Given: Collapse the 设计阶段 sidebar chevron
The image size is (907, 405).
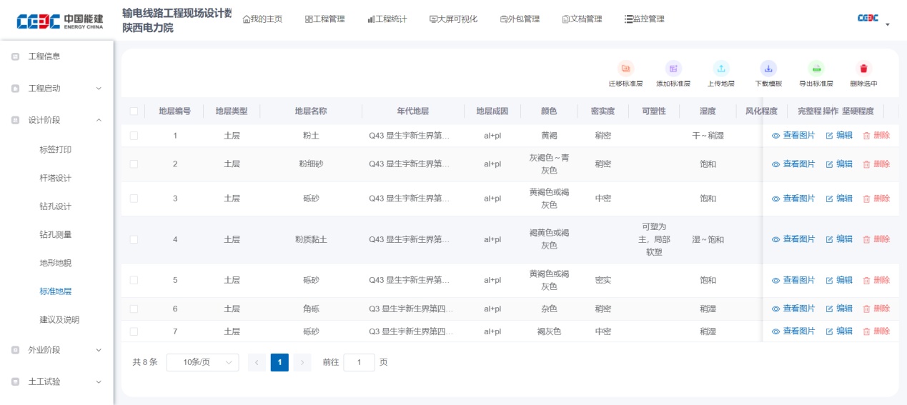Looking at the screenshot, I should tap(99, 120).
